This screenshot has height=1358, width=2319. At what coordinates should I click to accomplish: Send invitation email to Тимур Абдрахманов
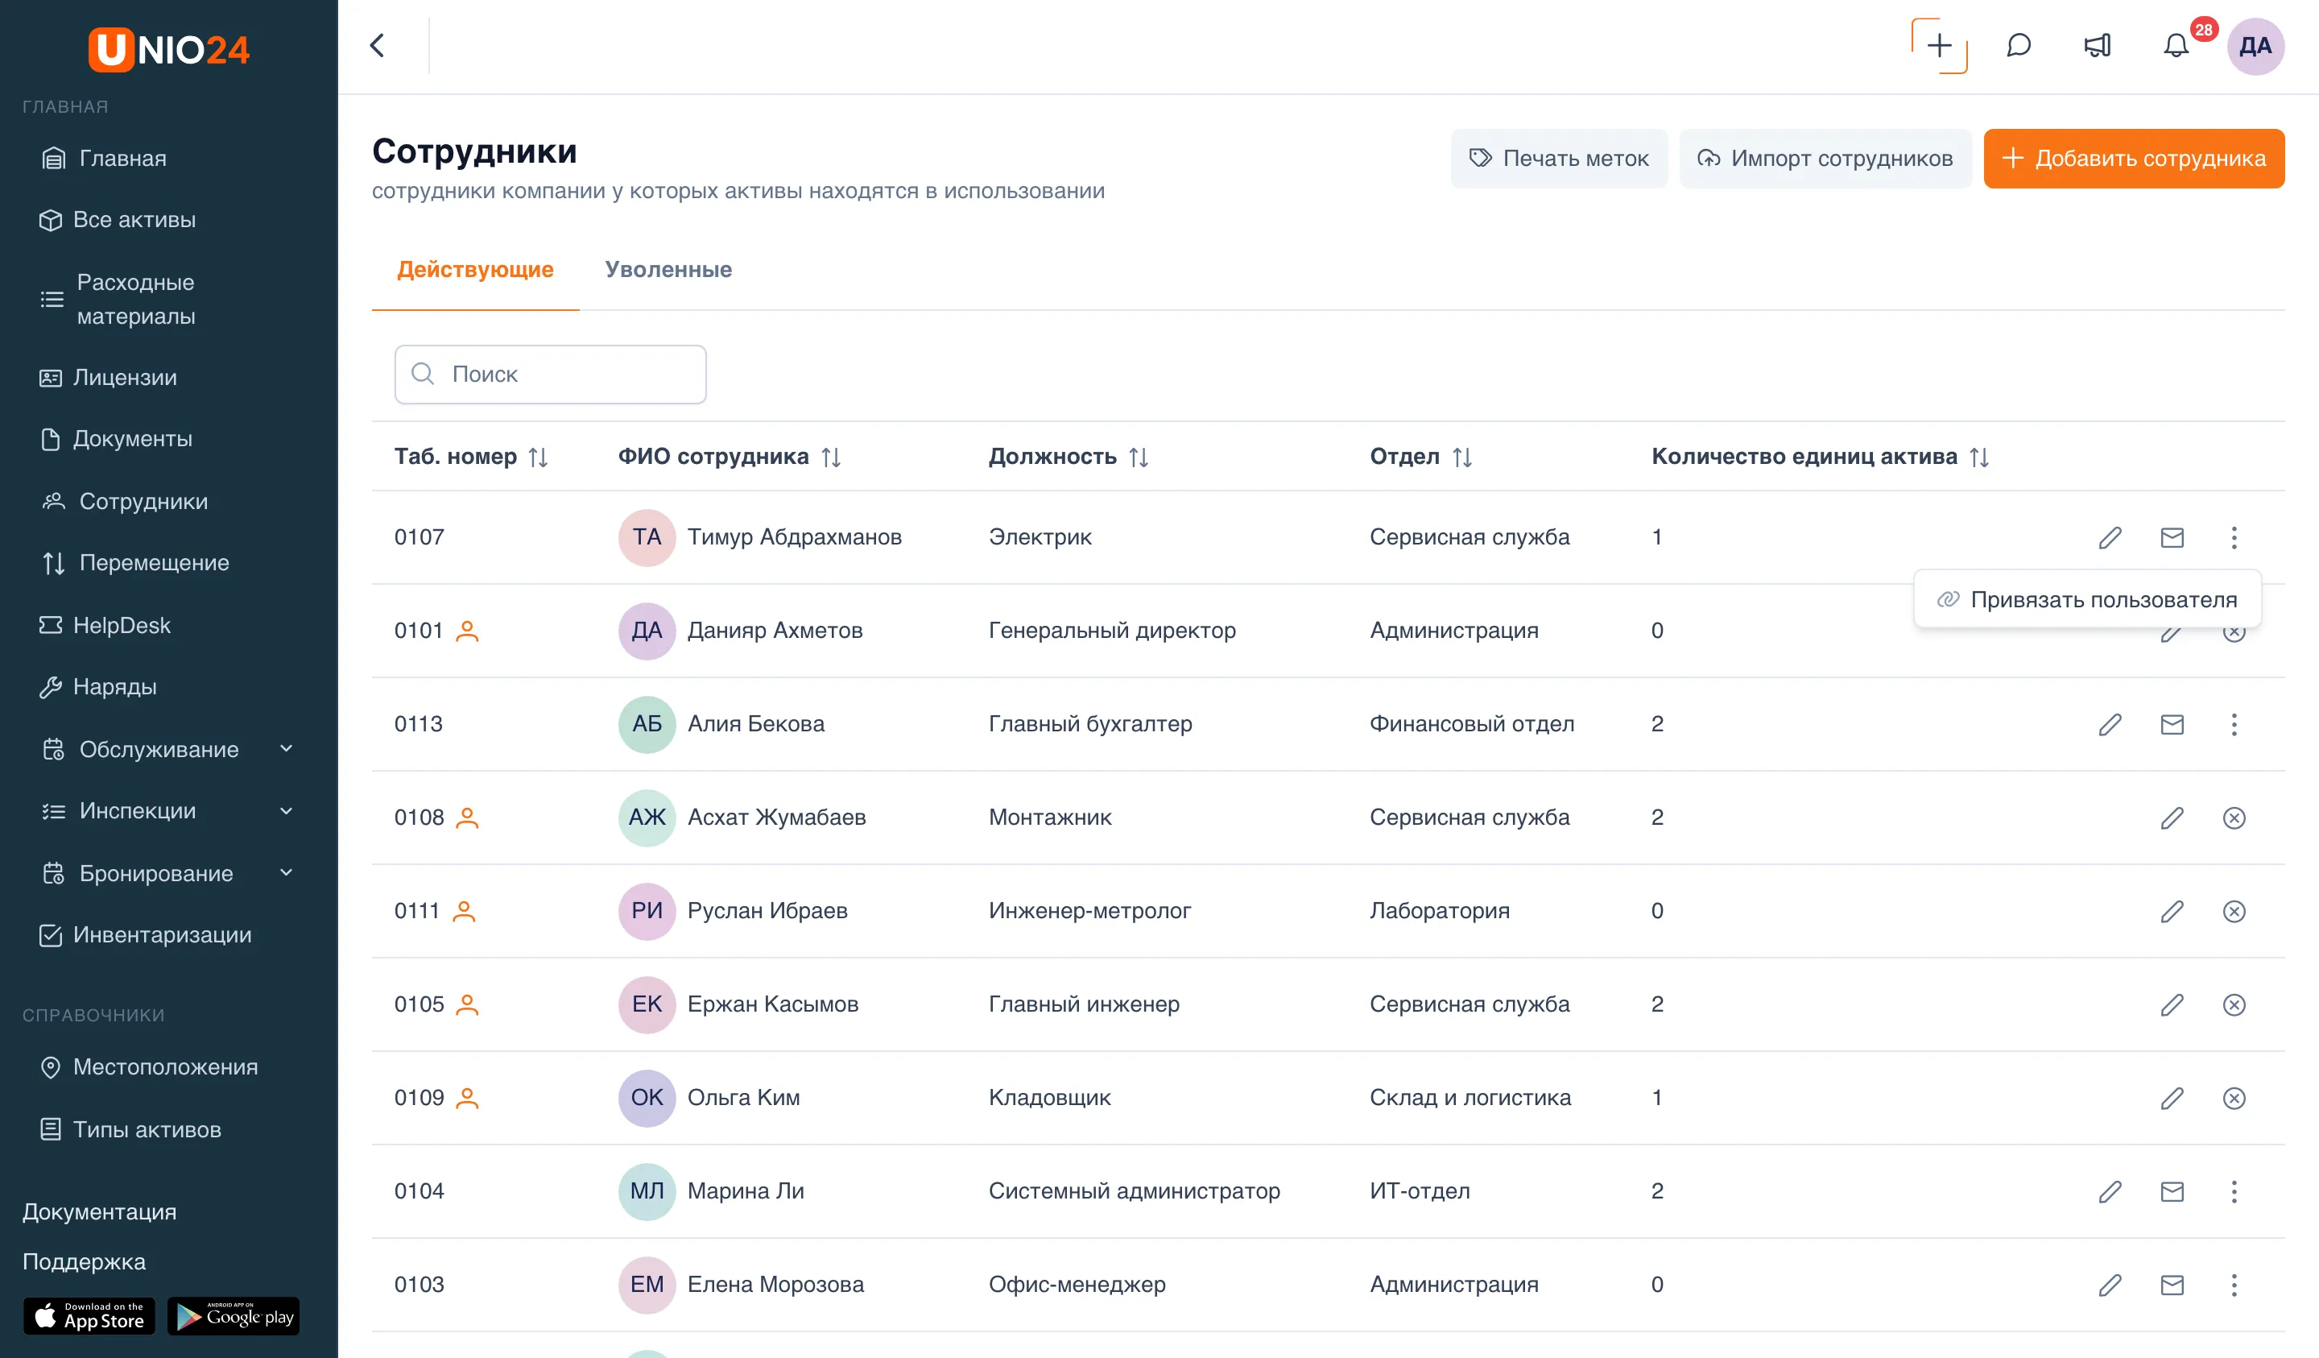coord(2172,538)
